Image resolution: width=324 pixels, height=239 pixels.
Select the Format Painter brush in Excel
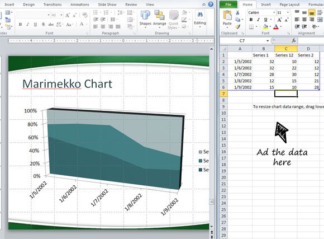pos(237,26)
